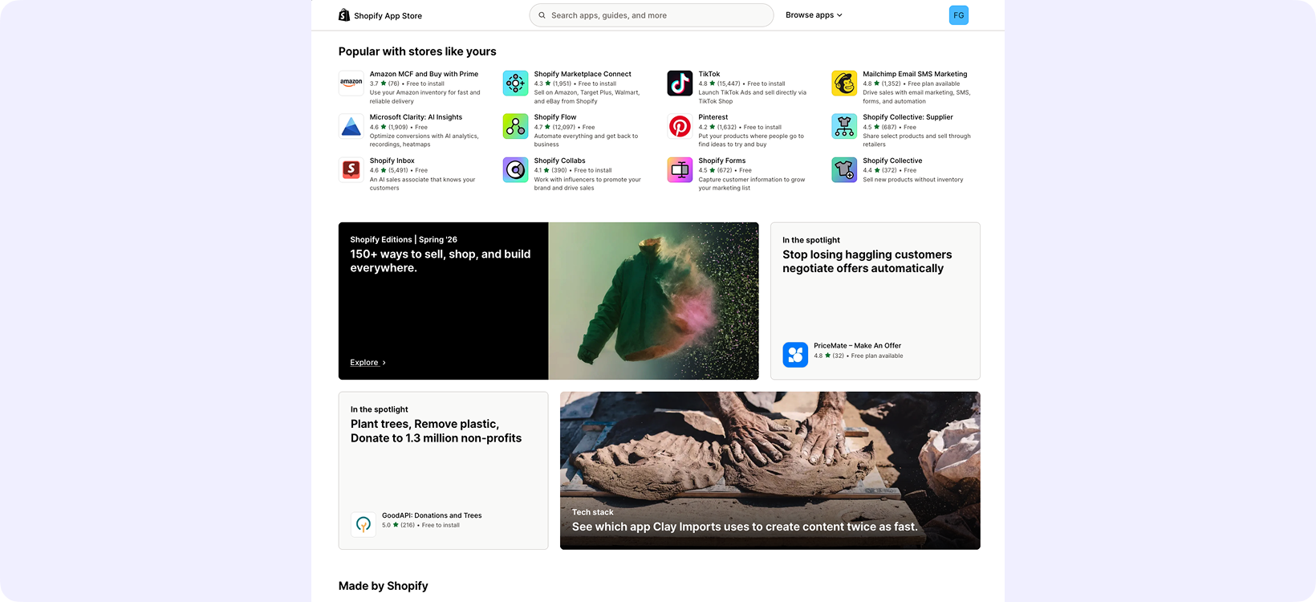Click the search magnifier icon
The image size is (1316, 602).
[x=542, y=15]
